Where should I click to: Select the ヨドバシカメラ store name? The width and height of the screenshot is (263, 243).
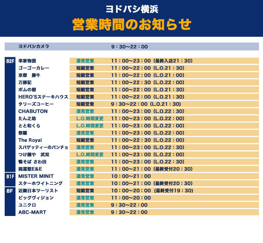pyautogui.click(x=34, y=46)
